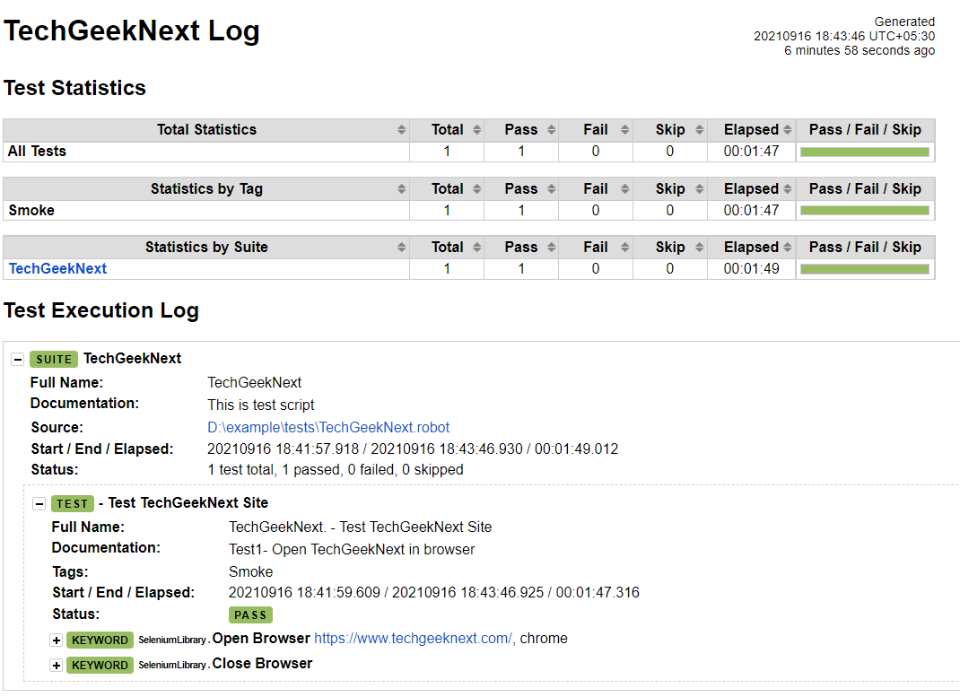Click the Test Execution Log heading
Viewport: 960px width, 697px height.
tap(101, 310)
